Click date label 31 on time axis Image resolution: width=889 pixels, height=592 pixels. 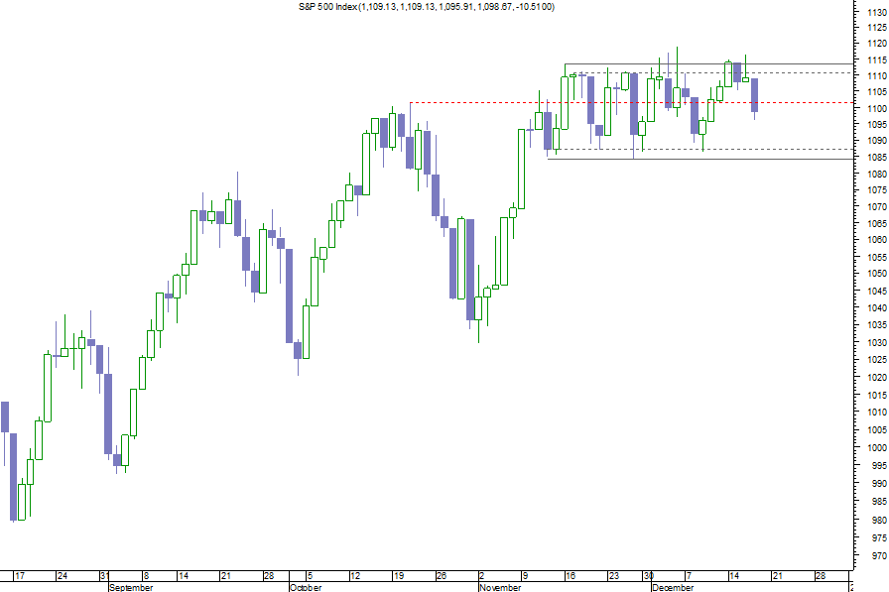tap(105, 575)
